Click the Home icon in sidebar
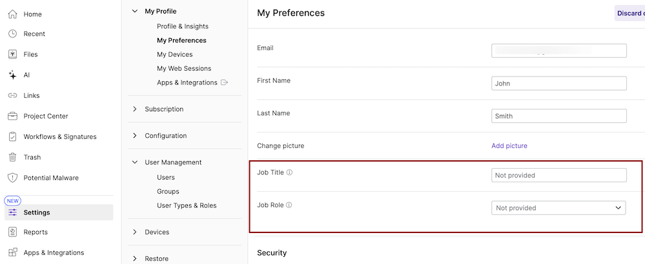This screenshot has height=264, width=645. [12, 14]
